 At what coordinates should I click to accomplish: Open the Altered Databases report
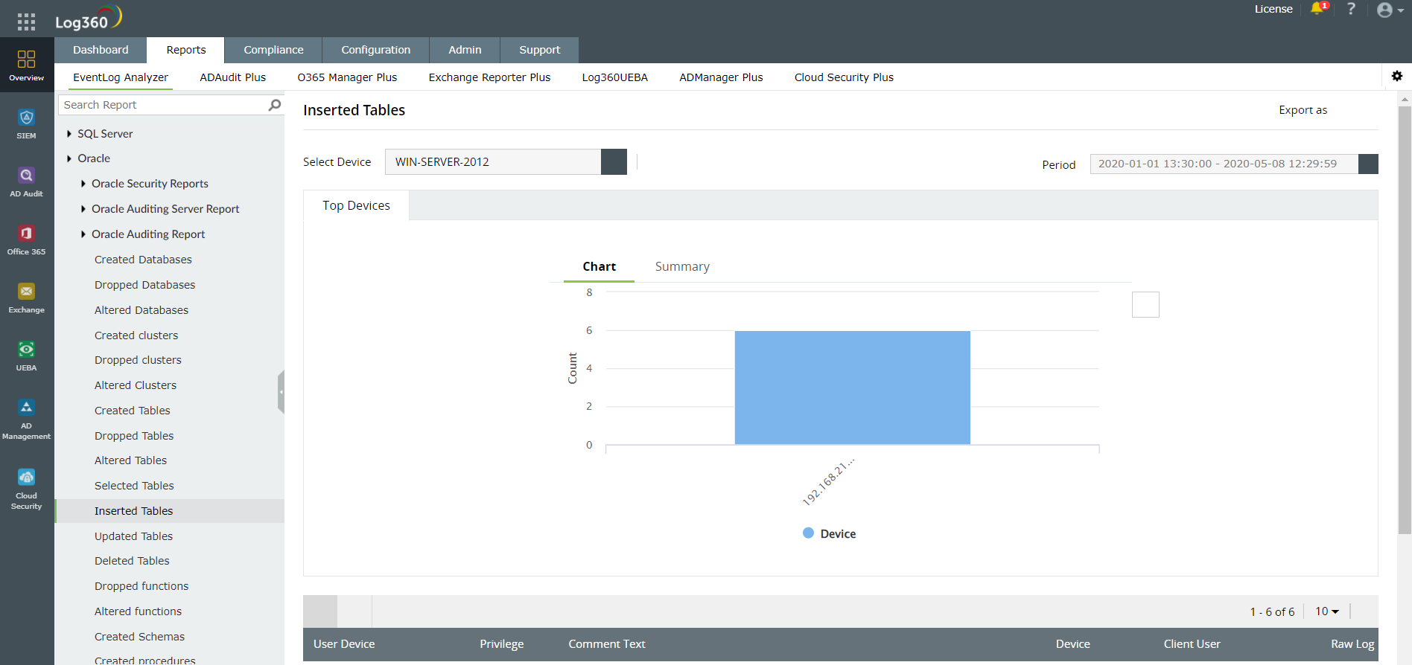(141, 310)
